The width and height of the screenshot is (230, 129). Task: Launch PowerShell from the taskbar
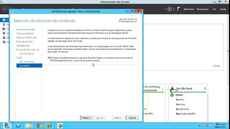click(18, 126)
